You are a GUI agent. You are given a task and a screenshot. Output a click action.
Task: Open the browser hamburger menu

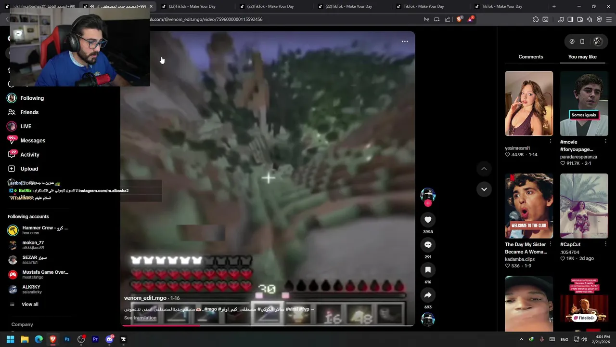[609, 19]
